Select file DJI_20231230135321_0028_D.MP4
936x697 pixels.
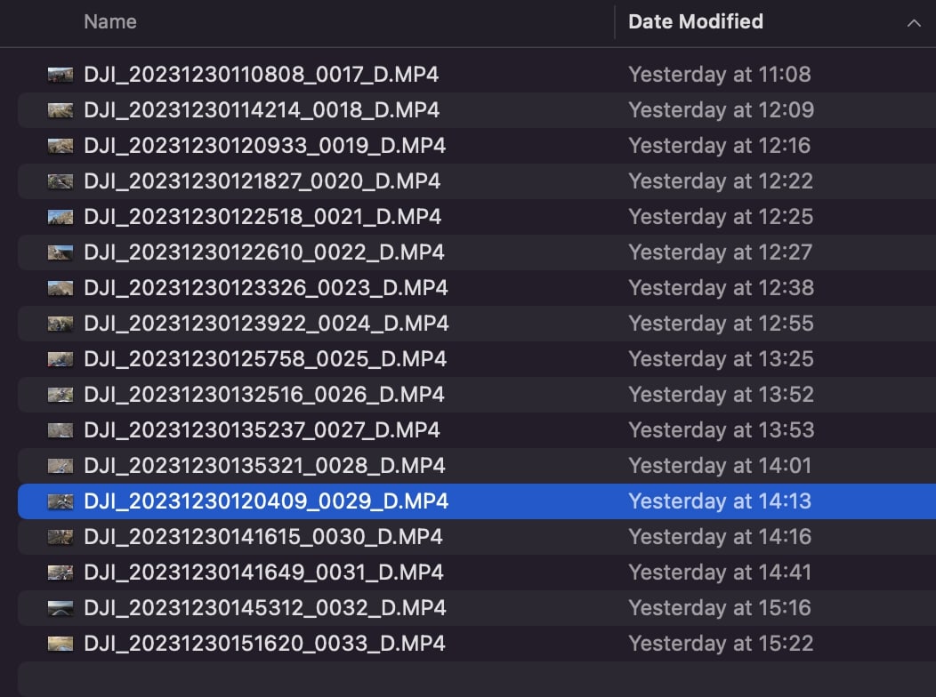pos(267,466)
